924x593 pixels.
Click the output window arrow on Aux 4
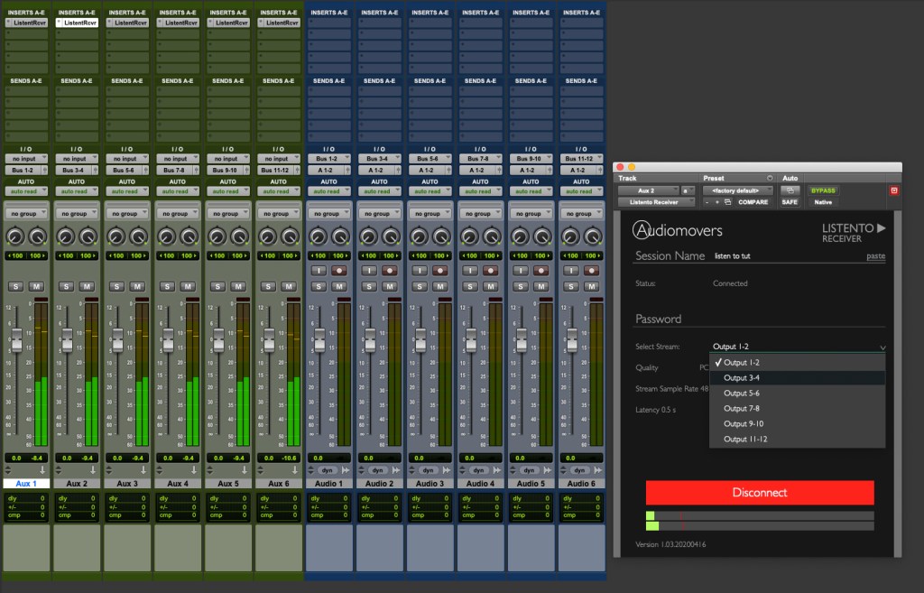(x=192, y=470)
